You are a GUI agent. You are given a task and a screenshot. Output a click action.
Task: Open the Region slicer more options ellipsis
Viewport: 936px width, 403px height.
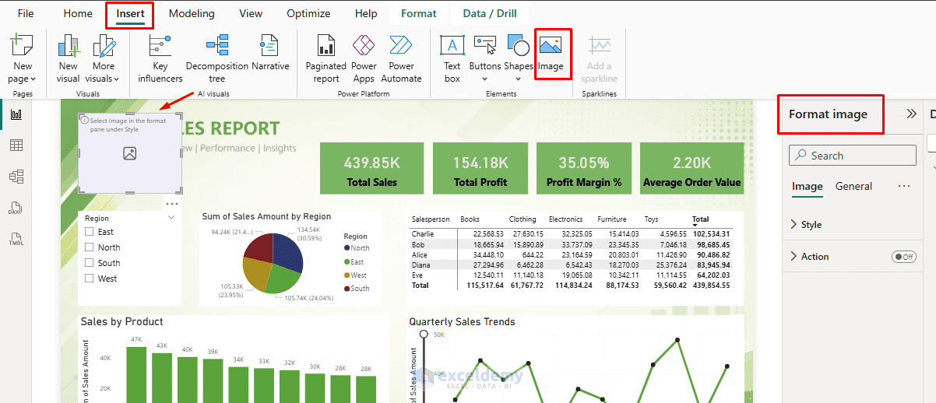(172, 204)
